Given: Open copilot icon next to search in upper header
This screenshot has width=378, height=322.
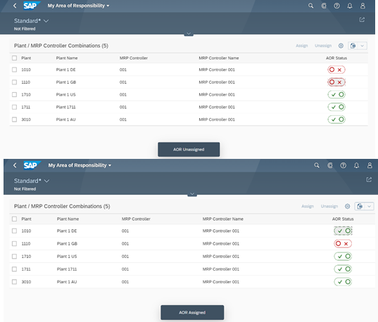Looking at the screenshot, I should point(324,6).
